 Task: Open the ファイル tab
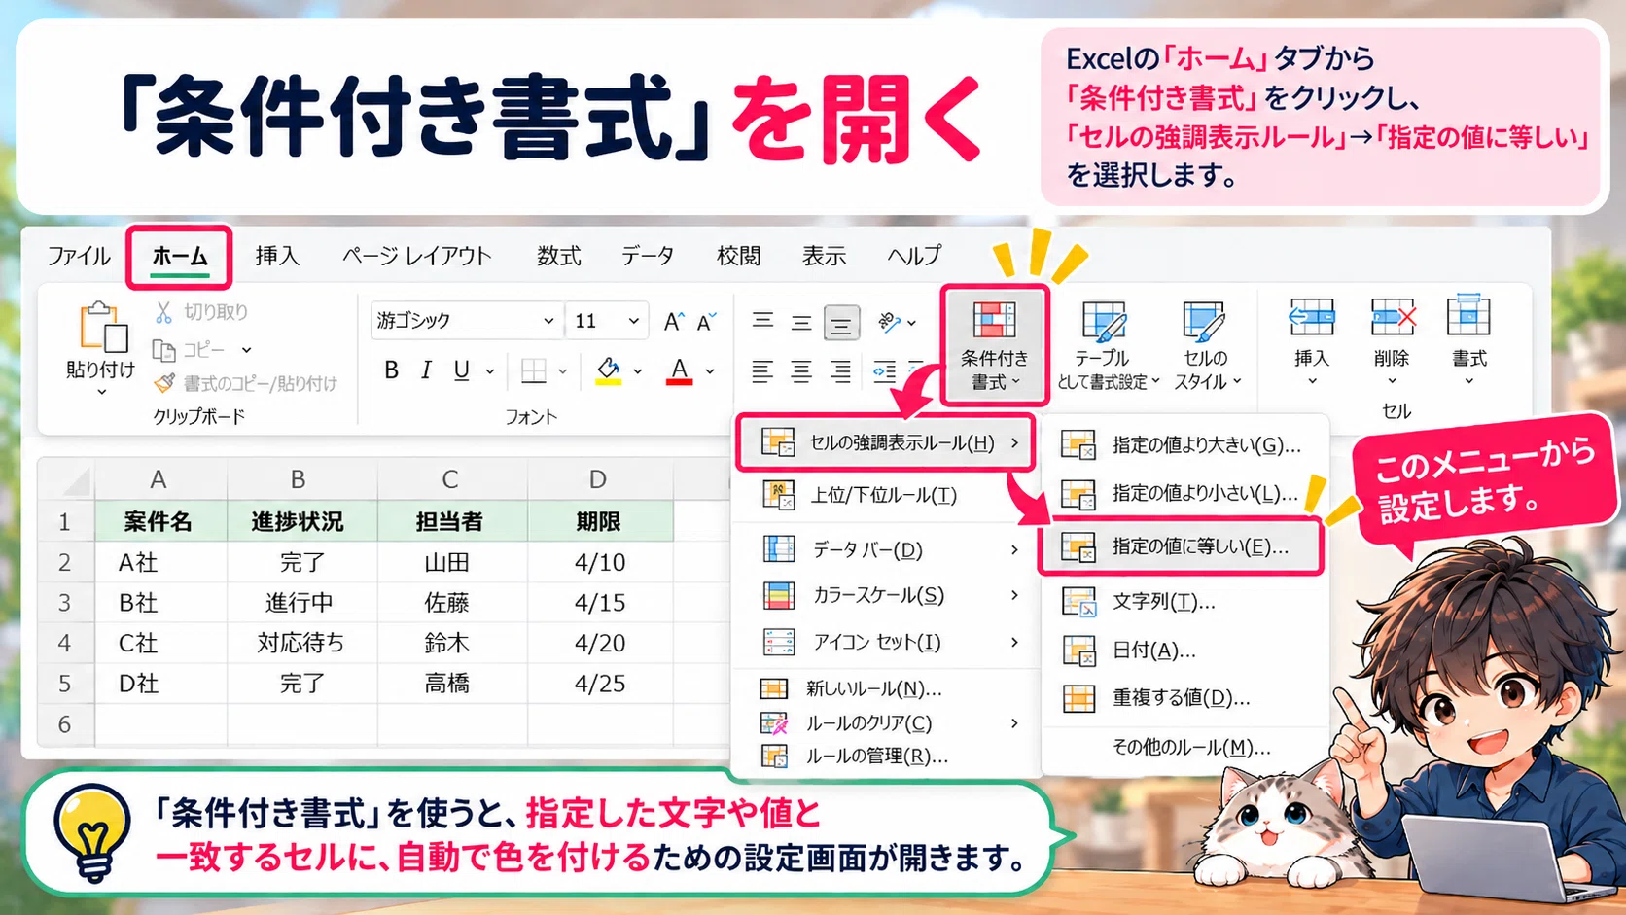click(78, 257)
